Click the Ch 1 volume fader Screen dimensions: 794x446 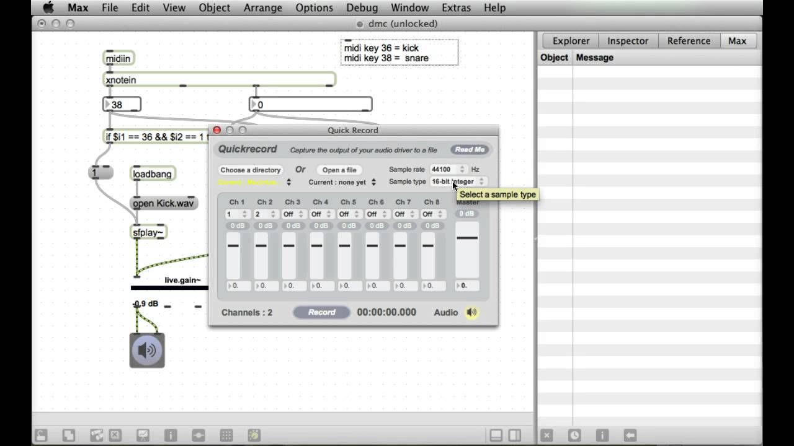click(x=233, y=255)
